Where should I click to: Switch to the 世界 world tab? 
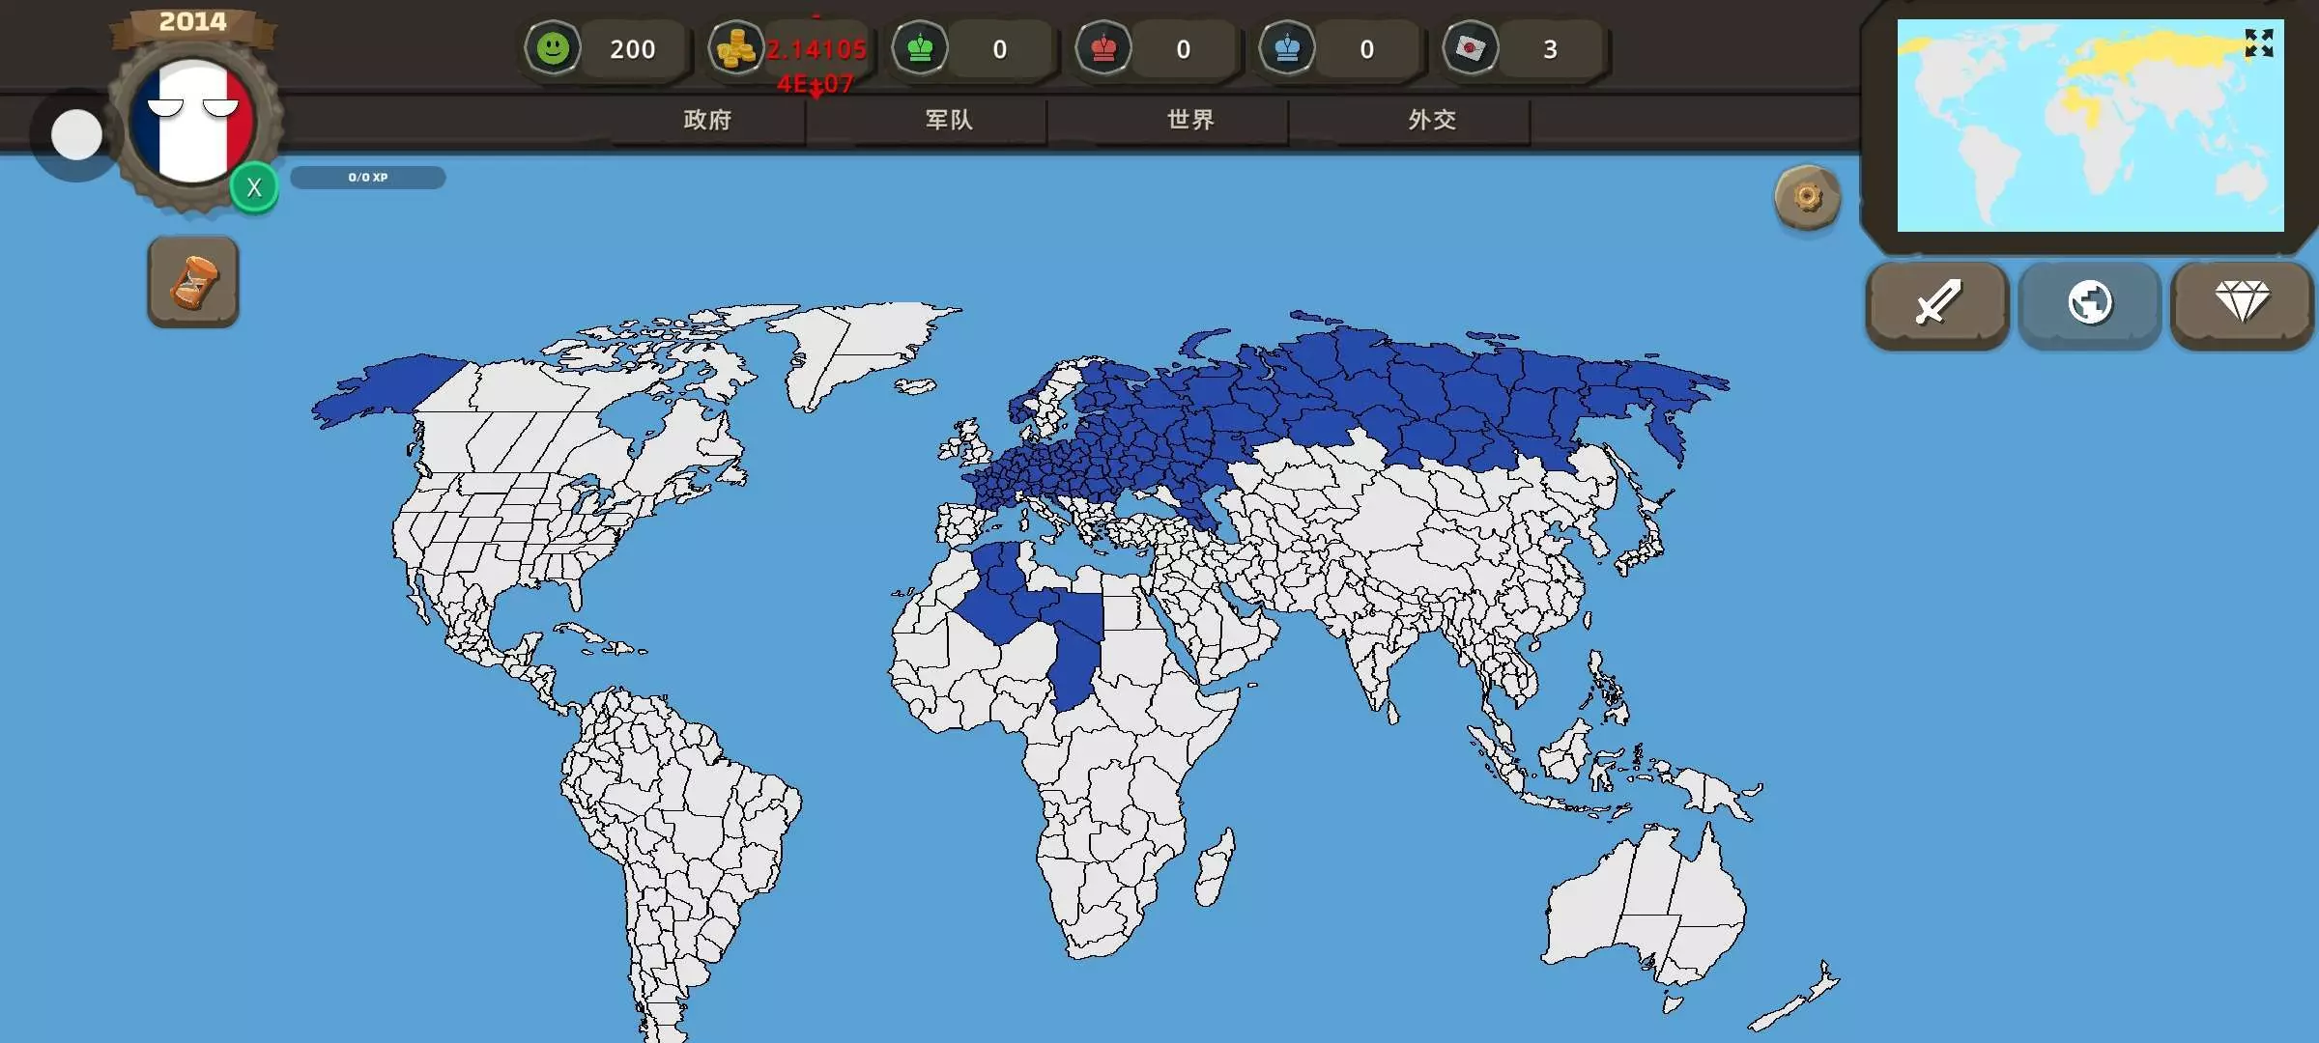click(1190, 120)
